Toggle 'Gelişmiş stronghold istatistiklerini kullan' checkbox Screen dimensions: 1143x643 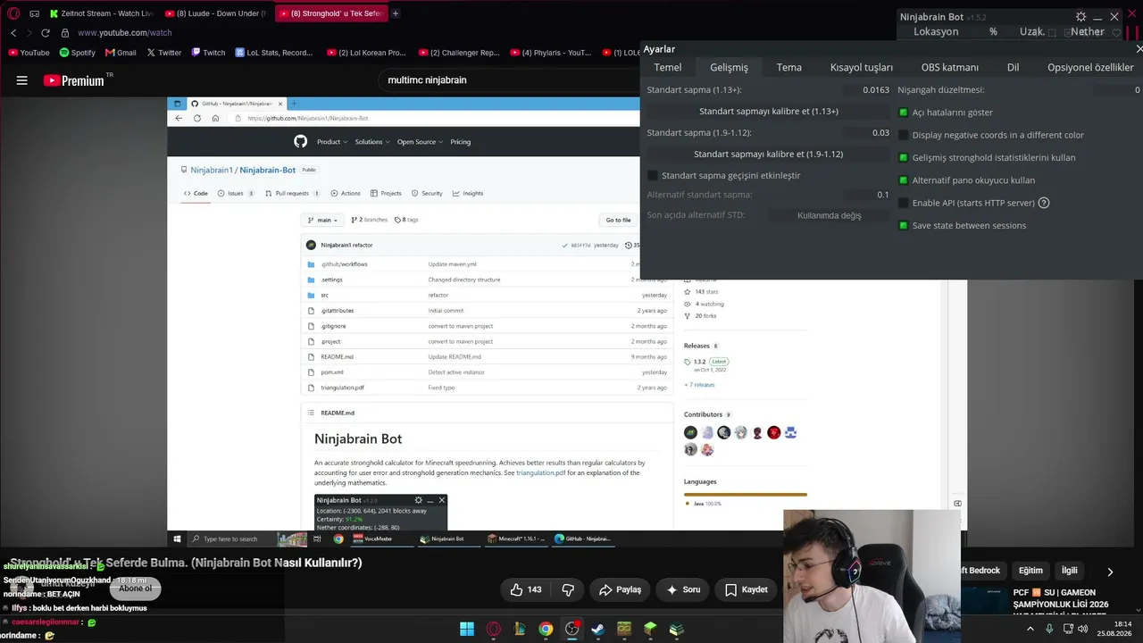(904, 158)
